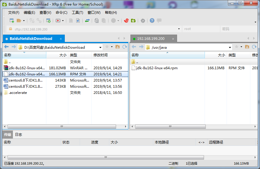The width and height of the screenshot is (260, 169).
Task: Go back in remote pane navigation
Action: tap(134, 47)
